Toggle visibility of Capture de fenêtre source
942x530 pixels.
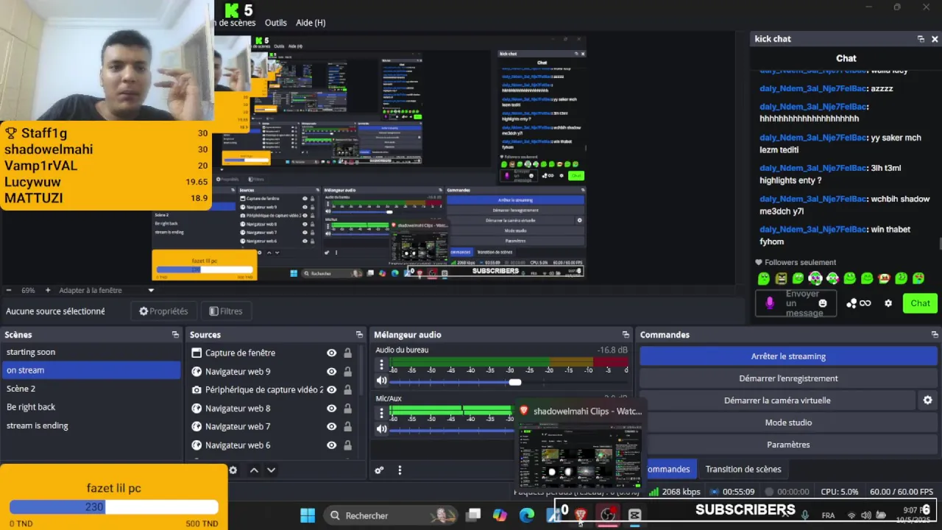[x=332, y=353]
